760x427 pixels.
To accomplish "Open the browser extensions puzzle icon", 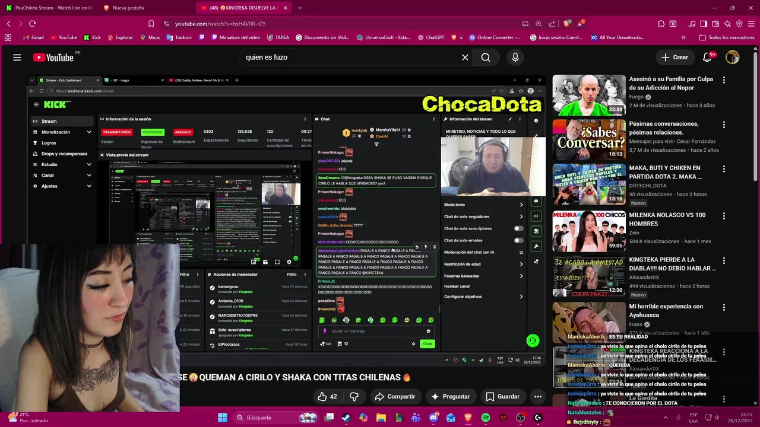I will coord(661,24).
